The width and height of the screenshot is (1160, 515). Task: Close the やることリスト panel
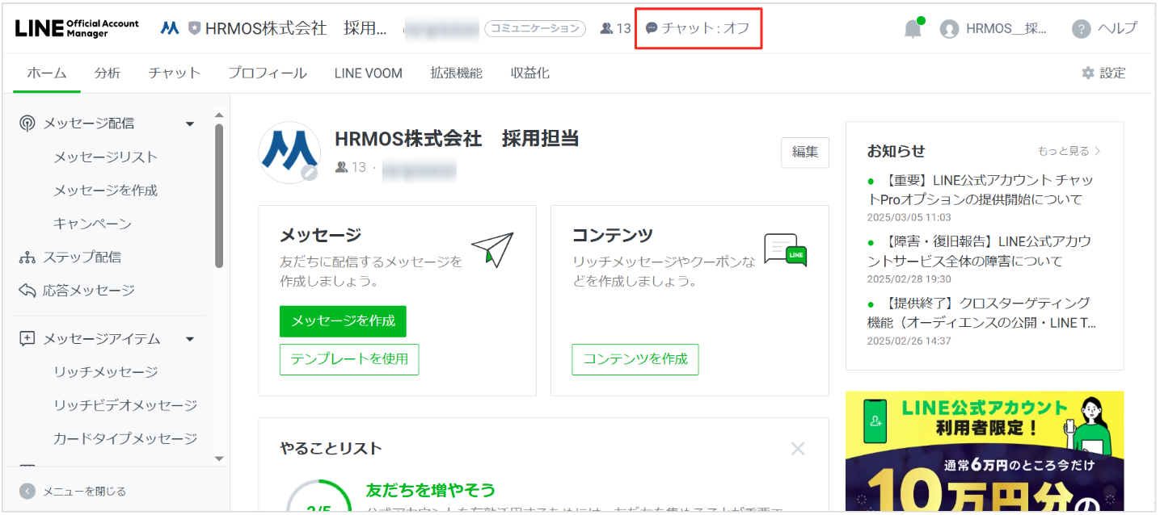pyautogui.click(x=798, y=449)
